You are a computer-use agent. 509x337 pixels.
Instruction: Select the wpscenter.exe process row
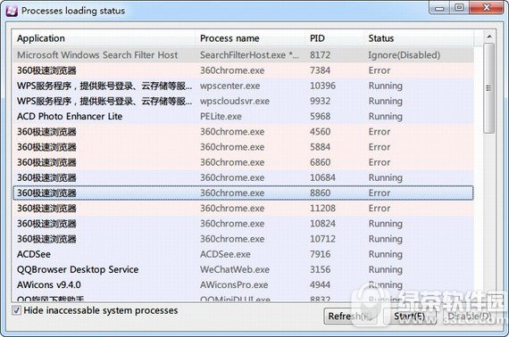243,86
